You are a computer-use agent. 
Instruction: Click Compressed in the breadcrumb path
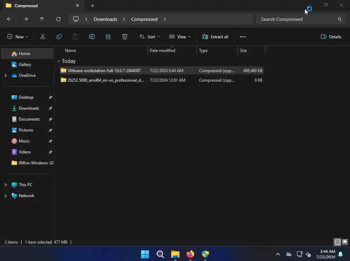tap(144, 19)
